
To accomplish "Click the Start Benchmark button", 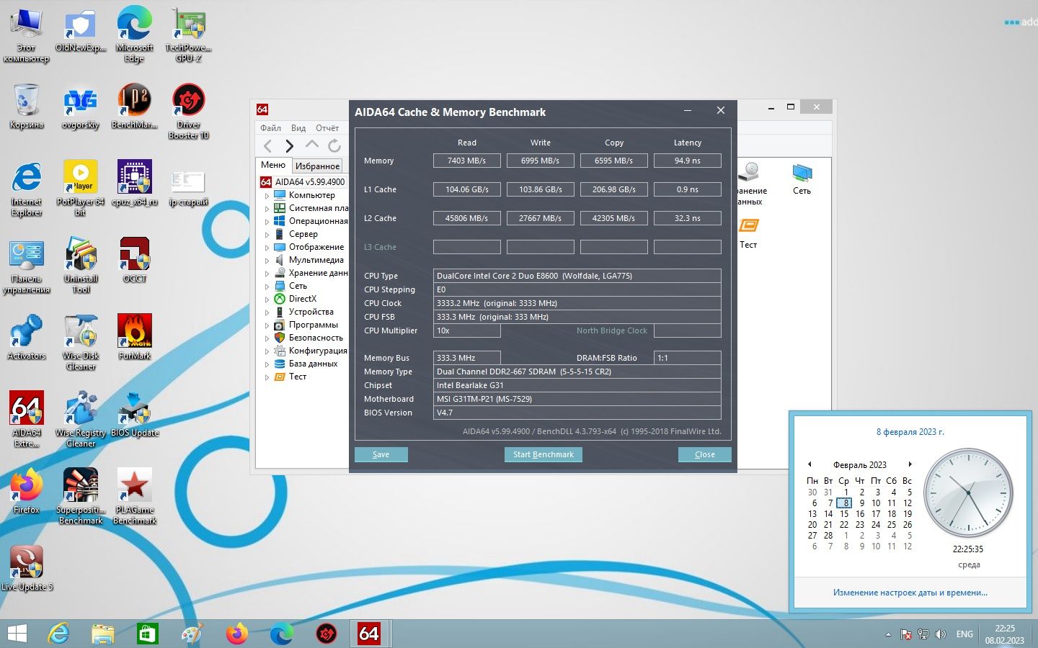I will coord(544,454).
